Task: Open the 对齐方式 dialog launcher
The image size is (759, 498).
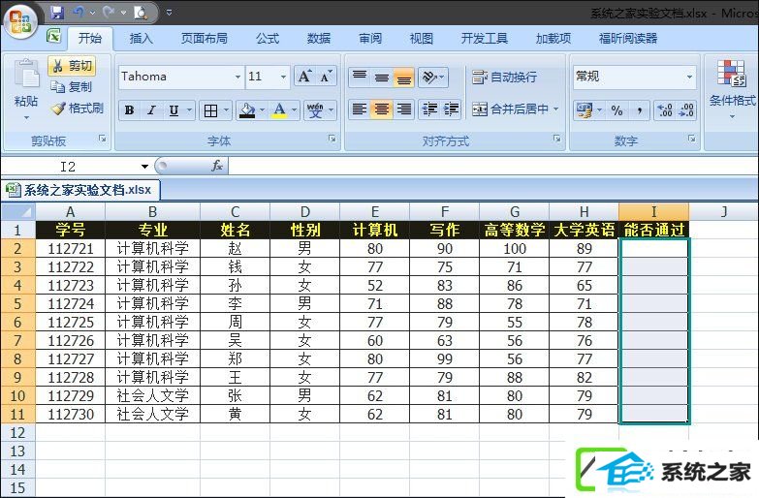Action: (557, 139)
